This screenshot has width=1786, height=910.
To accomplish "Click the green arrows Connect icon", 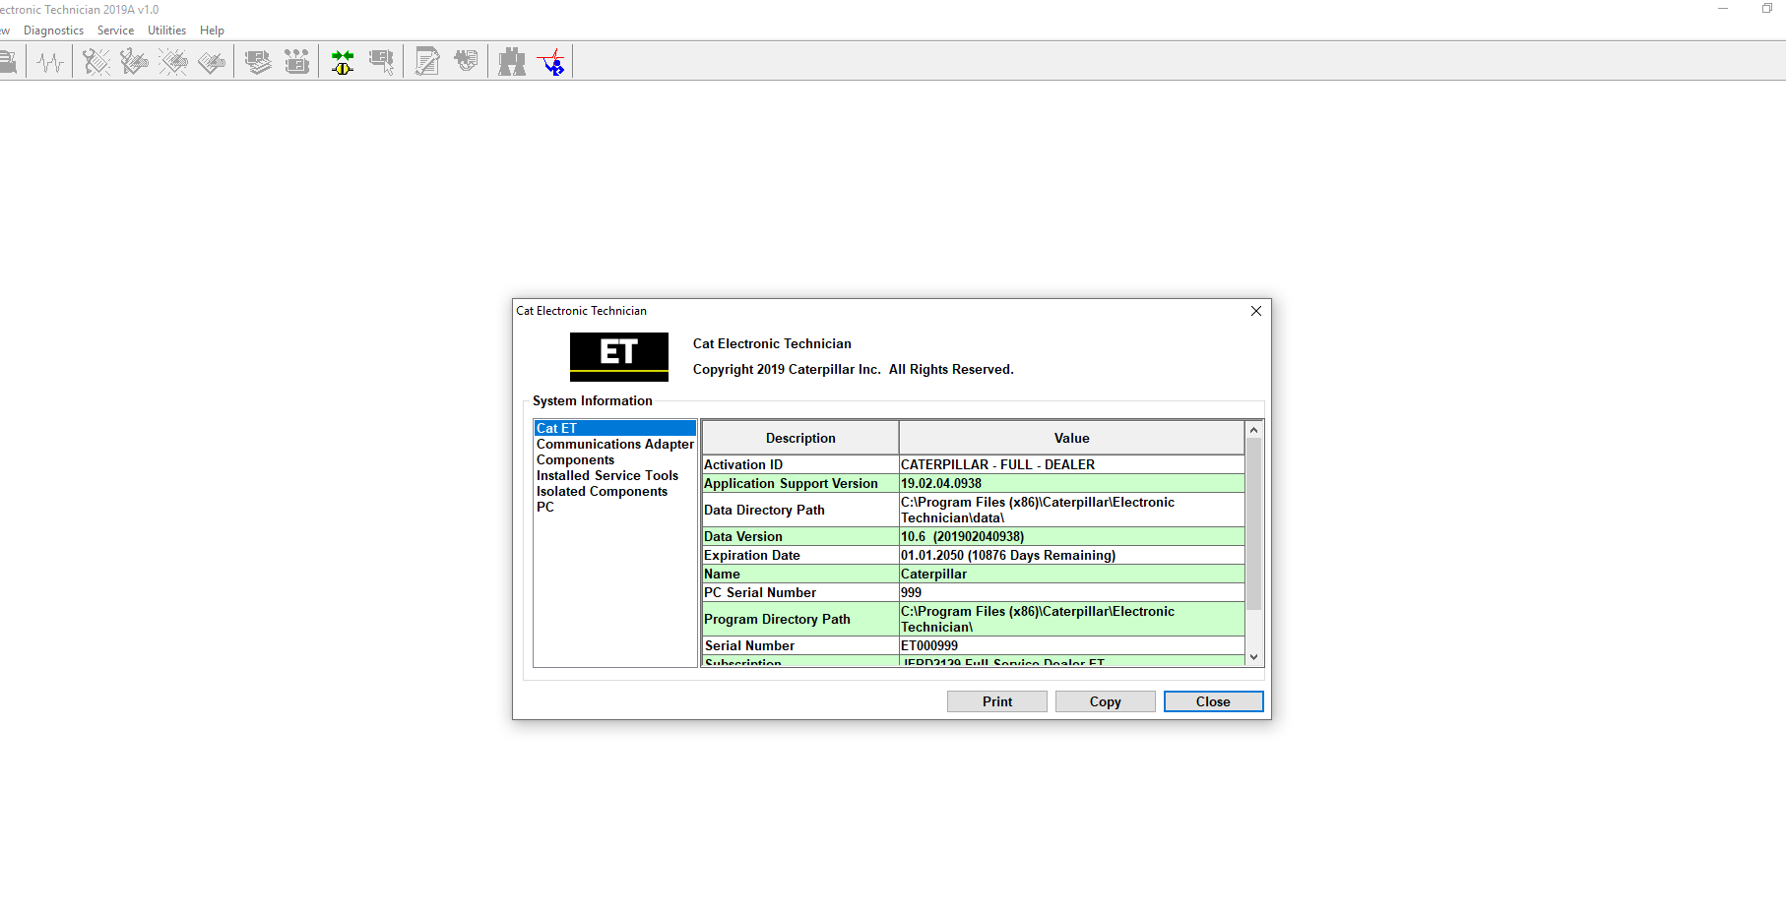I will [x=343, y=63].
